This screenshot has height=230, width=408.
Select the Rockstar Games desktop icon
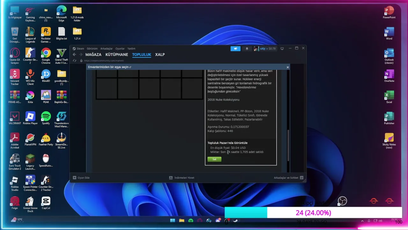46,35
